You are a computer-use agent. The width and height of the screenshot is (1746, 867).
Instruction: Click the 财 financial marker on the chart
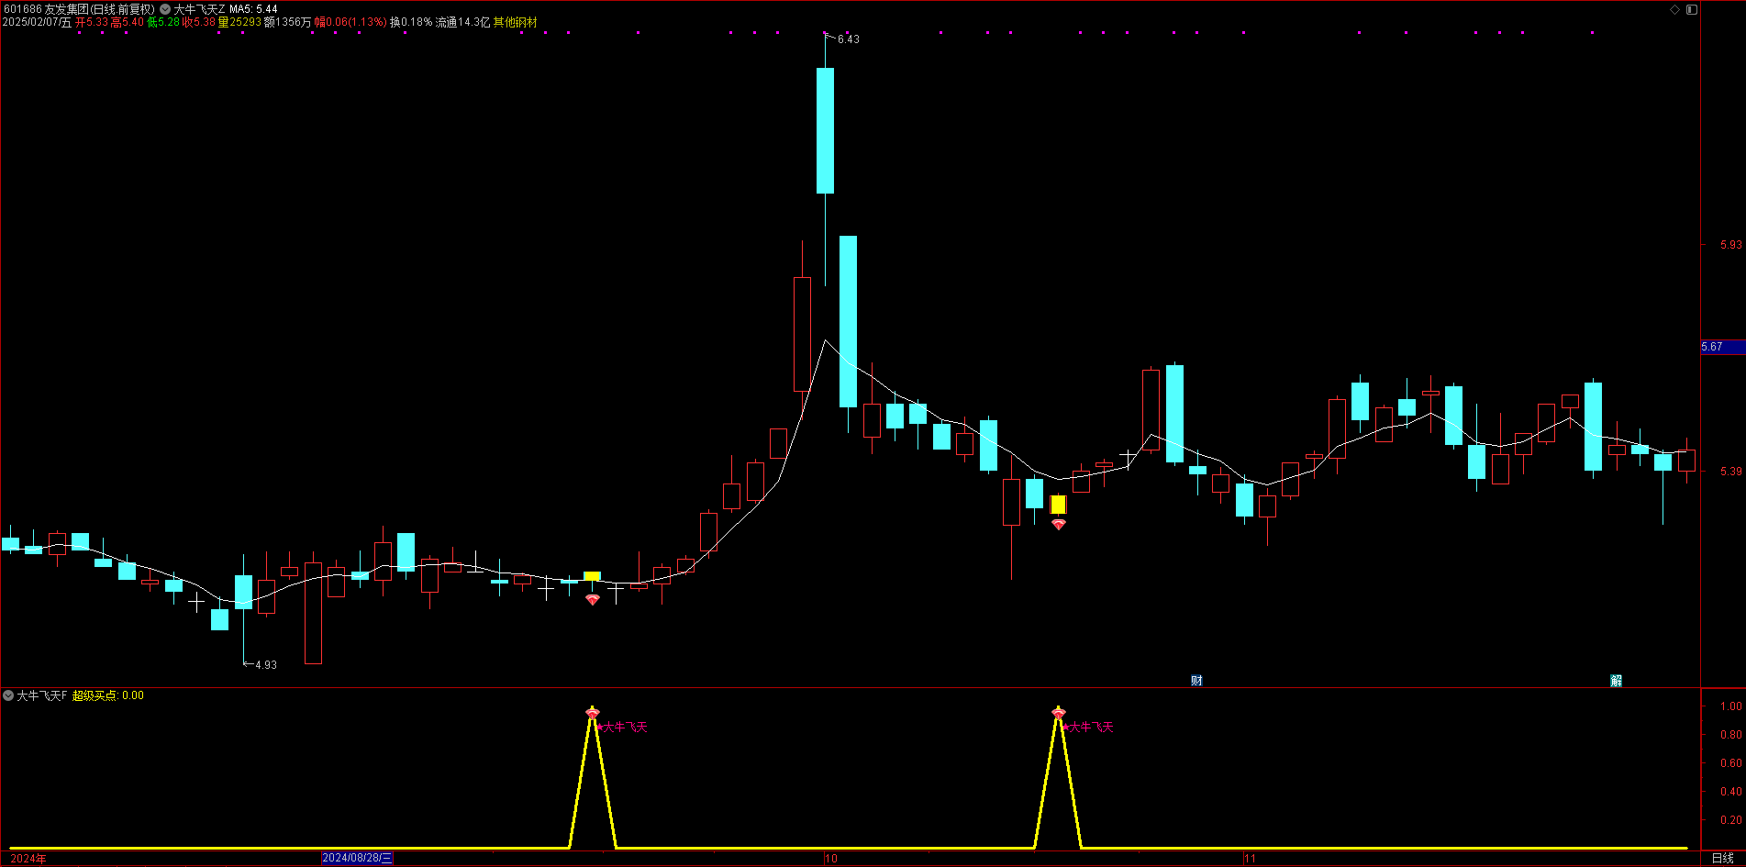[1196, 681]
